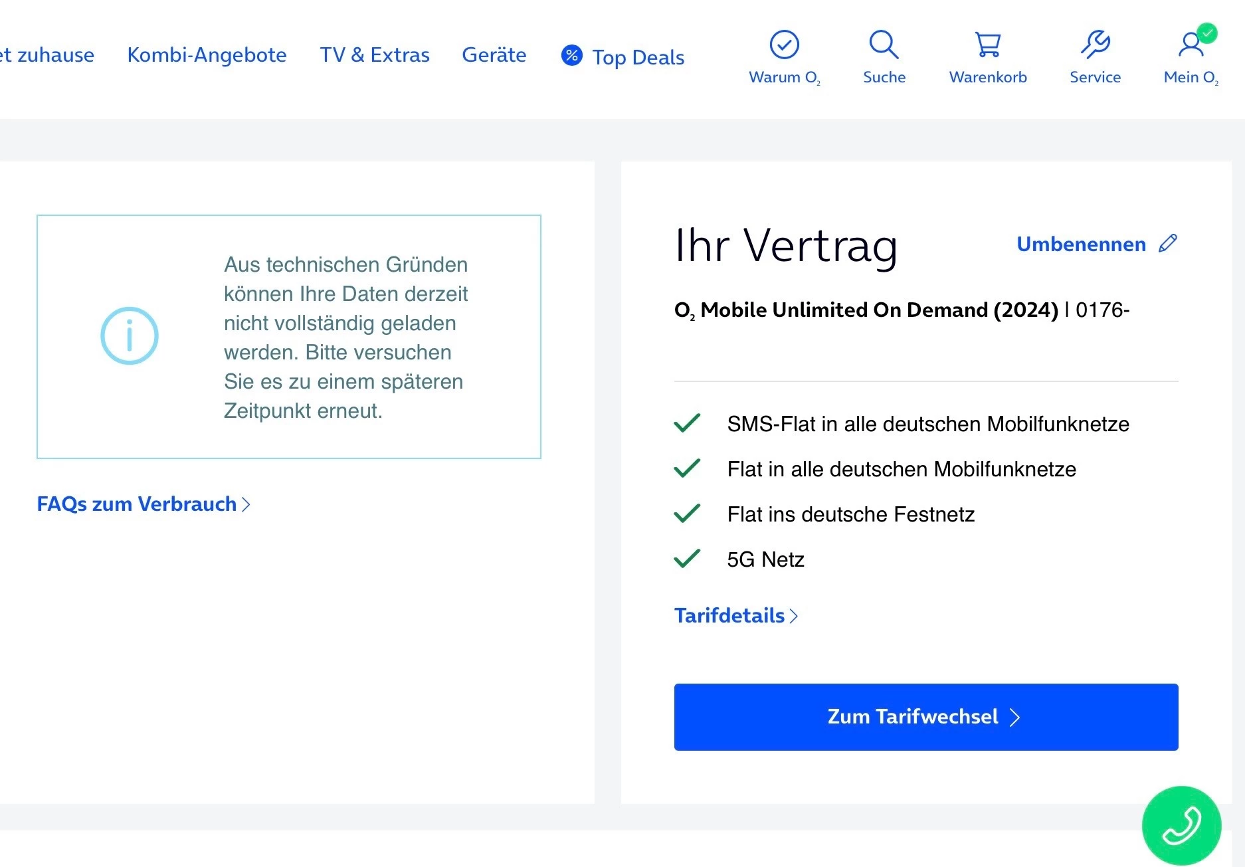Click chevron after FAQs zum Verbrauch
The image size is (1245, 867).
point(246,504)
